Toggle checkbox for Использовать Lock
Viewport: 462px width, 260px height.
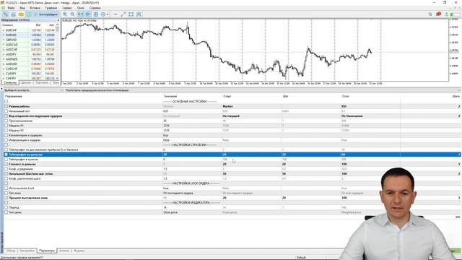6,188
